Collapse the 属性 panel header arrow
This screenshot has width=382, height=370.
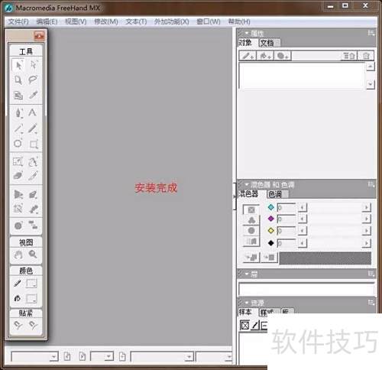(247, 33)
